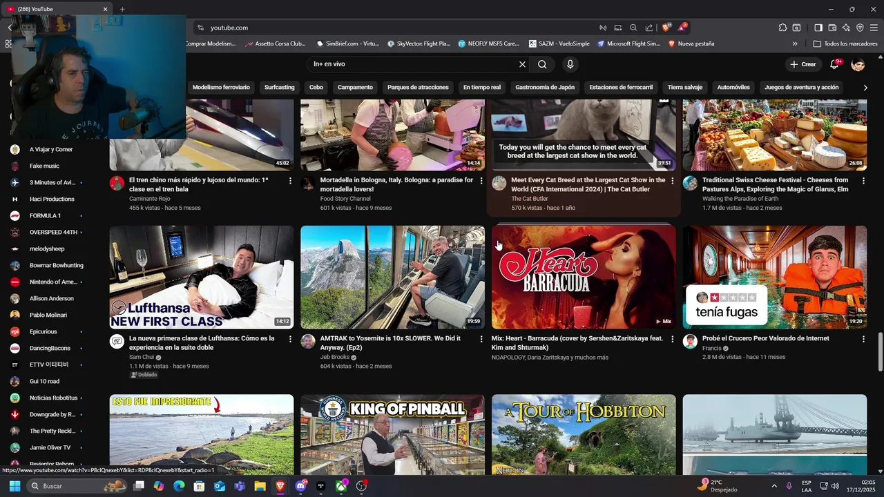Click the share page icon in address bar

(649, 28)
